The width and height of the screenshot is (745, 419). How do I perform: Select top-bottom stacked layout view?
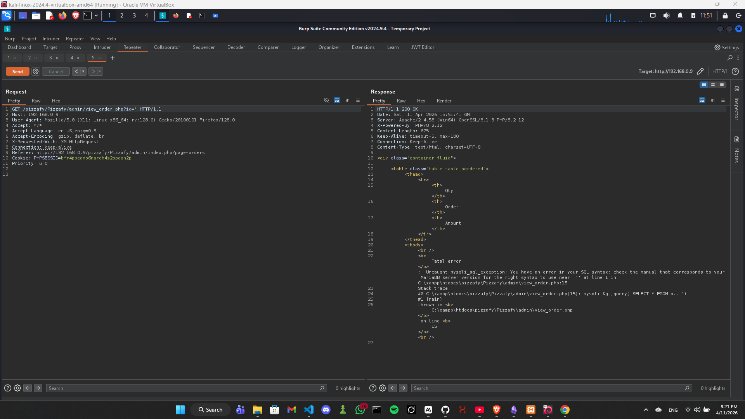(x=713, y=85)
